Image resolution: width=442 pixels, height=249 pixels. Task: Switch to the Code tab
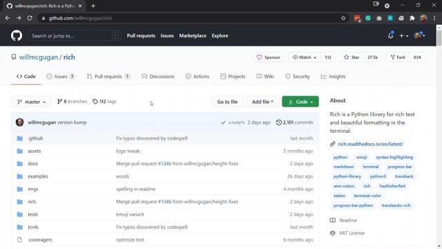26,77
